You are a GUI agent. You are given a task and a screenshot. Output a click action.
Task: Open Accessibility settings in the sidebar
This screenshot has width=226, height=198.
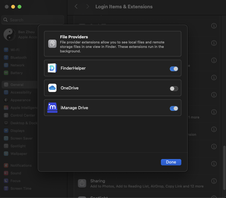(21, 92)
